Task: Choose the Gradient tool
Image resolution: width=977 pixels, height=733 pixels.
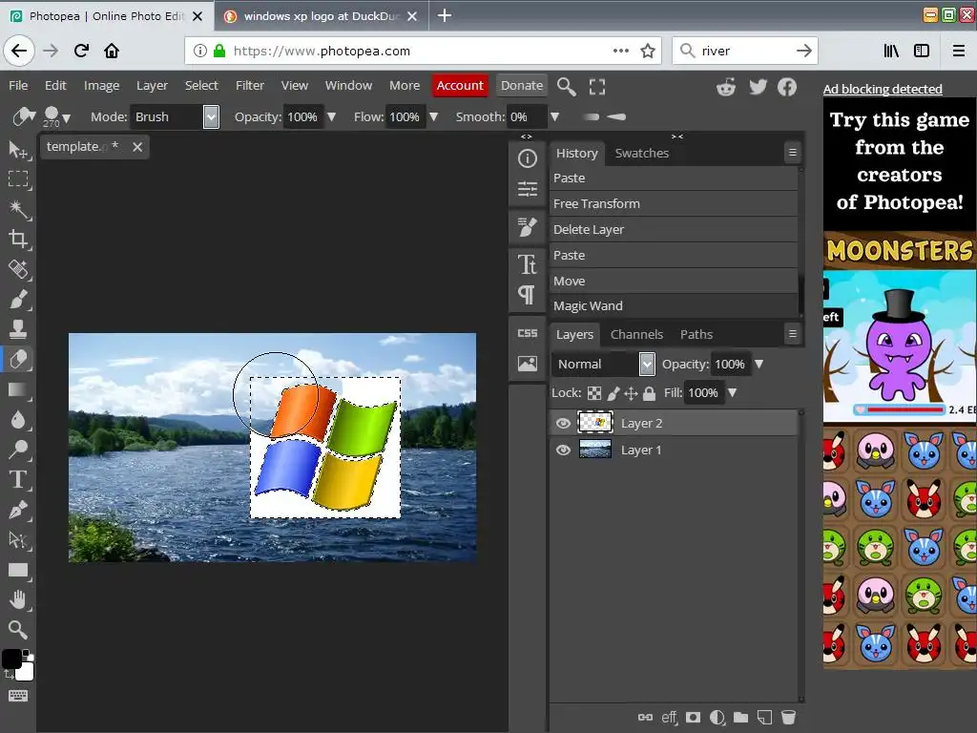Action: 17,389
